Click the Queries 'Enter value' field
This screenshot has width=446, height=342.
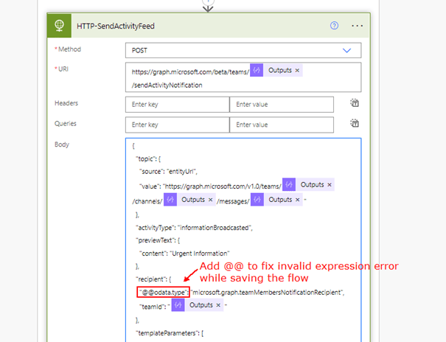pos(281,125)
